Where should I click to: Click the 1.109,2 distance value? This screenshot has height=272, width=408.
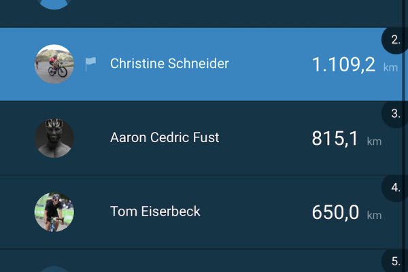point(343,65)
